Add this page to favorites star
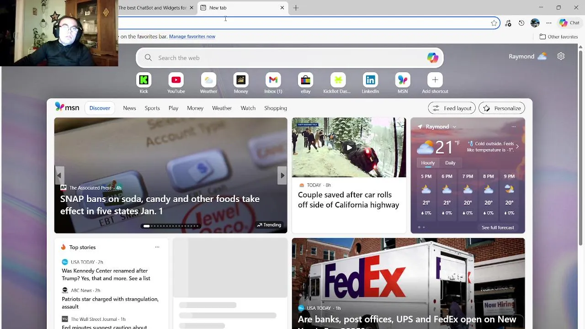Viewport: 585px width, 329px height. click(494, 23)
